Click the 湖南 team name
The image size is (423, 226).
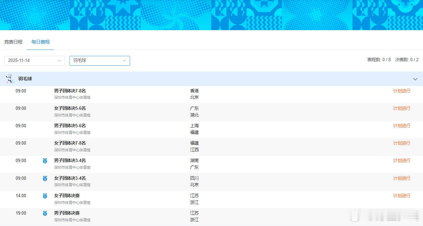click(x=195, y=160)
